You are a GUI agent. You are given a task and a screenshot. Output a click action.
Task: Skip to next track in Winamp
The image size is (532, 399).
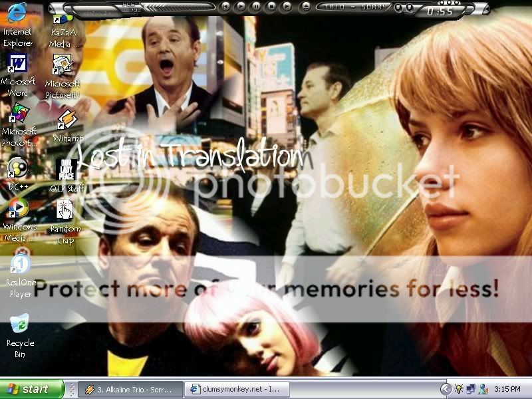287,6
